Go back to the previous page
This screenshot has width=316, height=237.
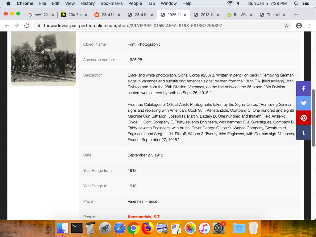pos(7,26)
